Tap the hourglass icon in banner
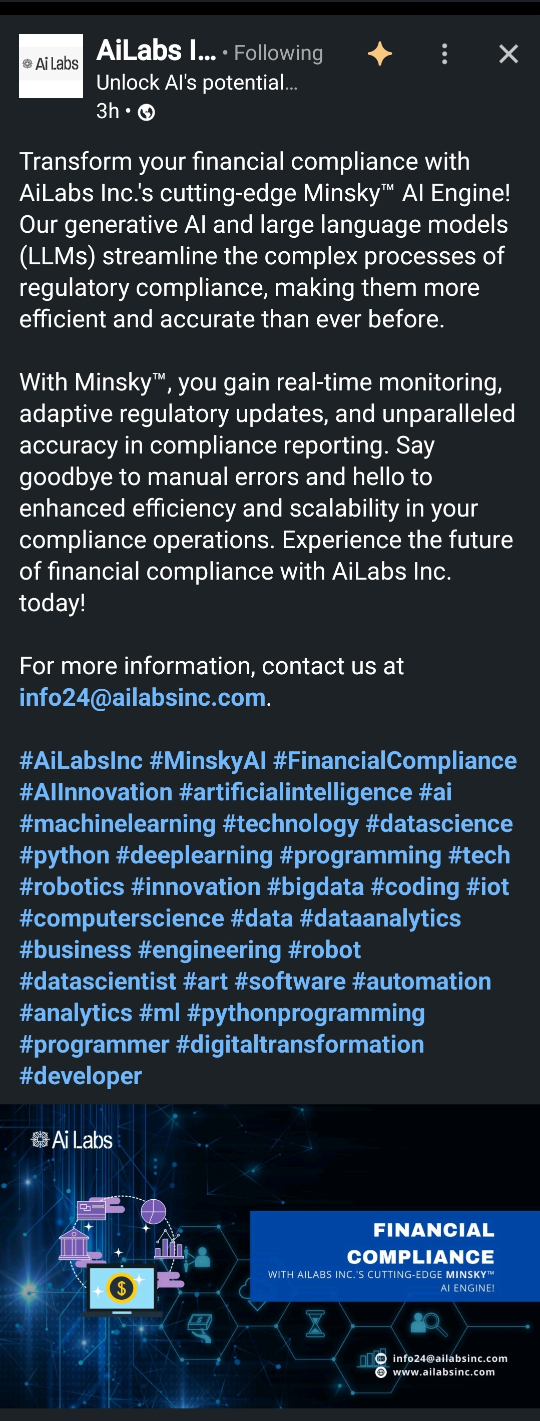 click(315, 1323)
